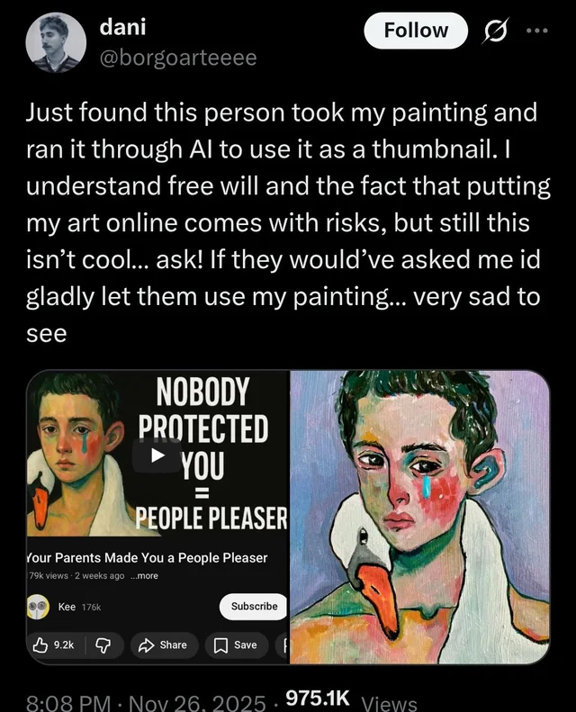Click the Follow button

416,31
